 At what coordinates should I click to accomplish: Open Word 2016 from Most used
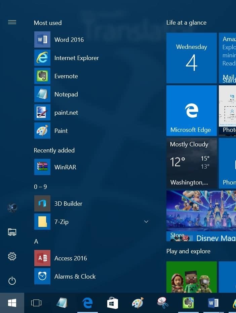[92, 39]
